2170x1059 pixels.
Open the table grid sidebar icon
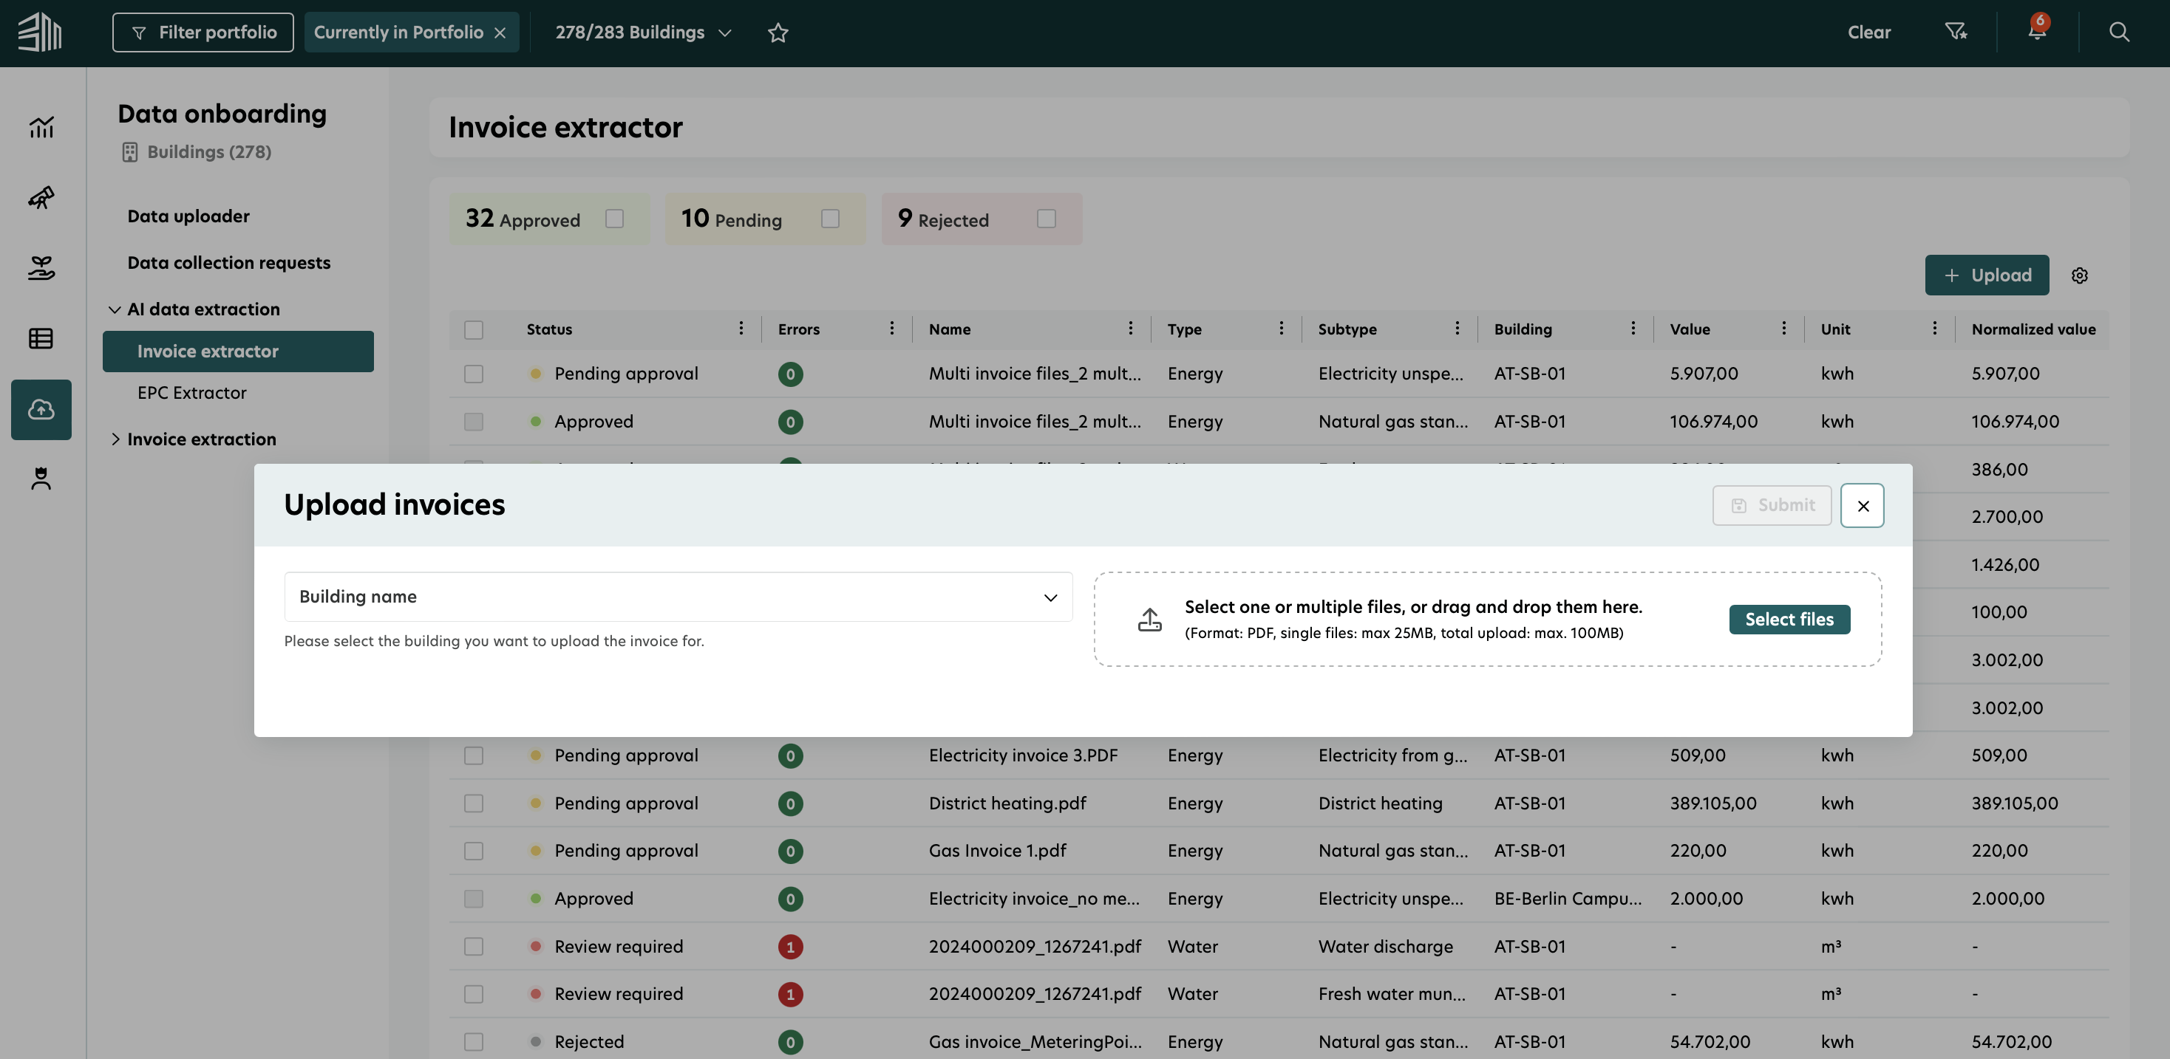pos(41,338)
